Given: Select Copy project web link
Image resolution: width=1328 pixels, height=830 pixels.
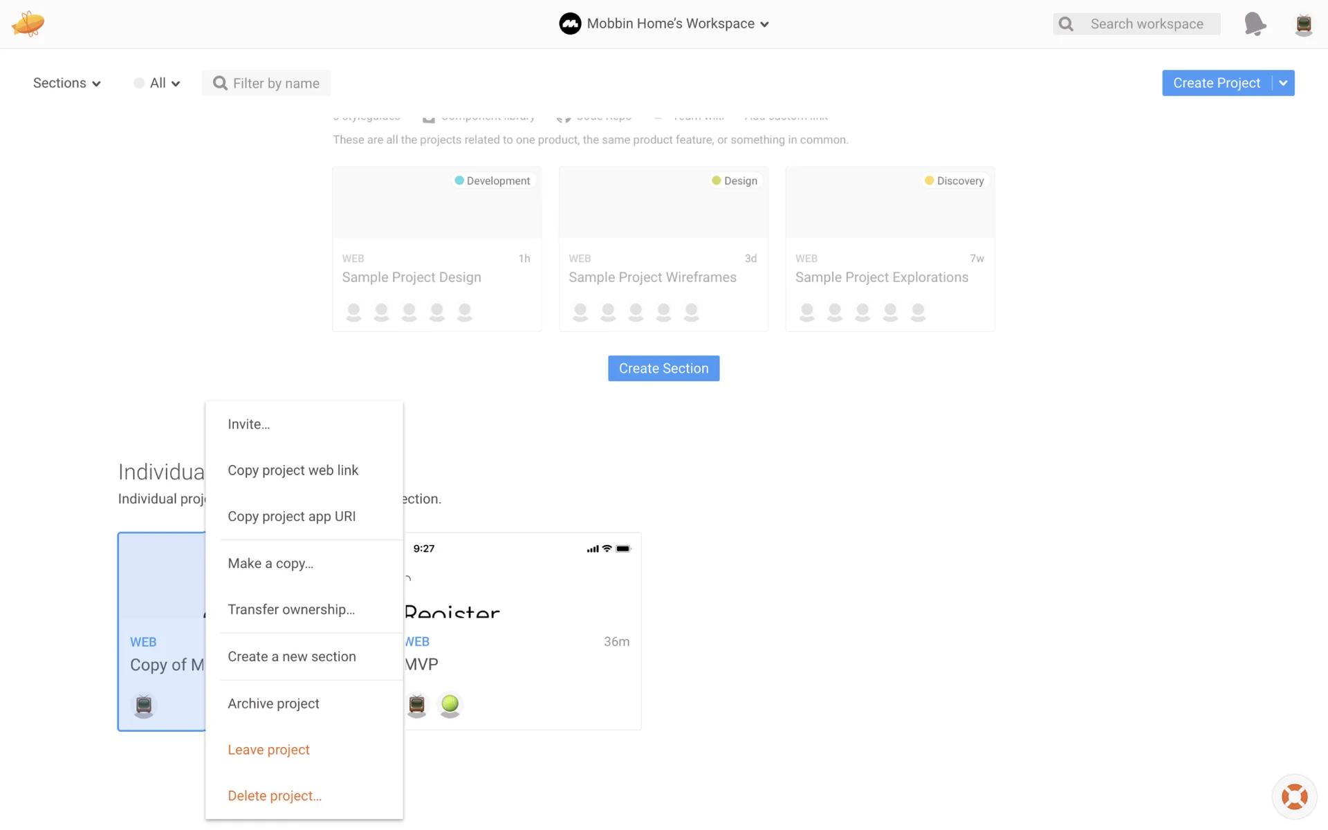Looking at the screenshot, I should coord(293,470).
